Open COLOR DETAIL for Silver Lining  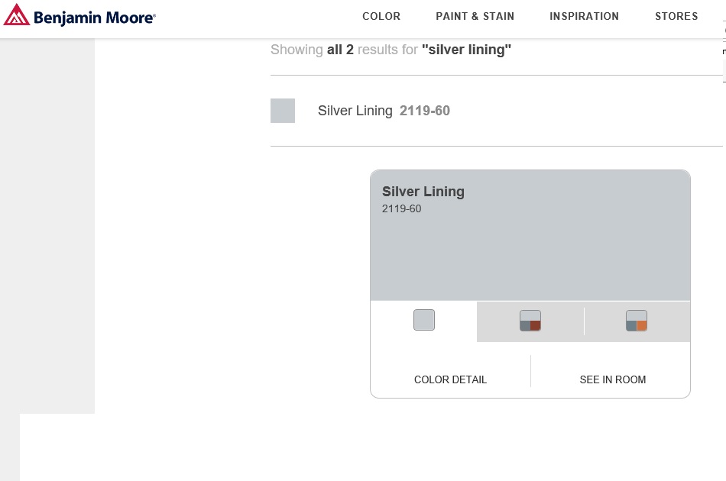(450, 379)
